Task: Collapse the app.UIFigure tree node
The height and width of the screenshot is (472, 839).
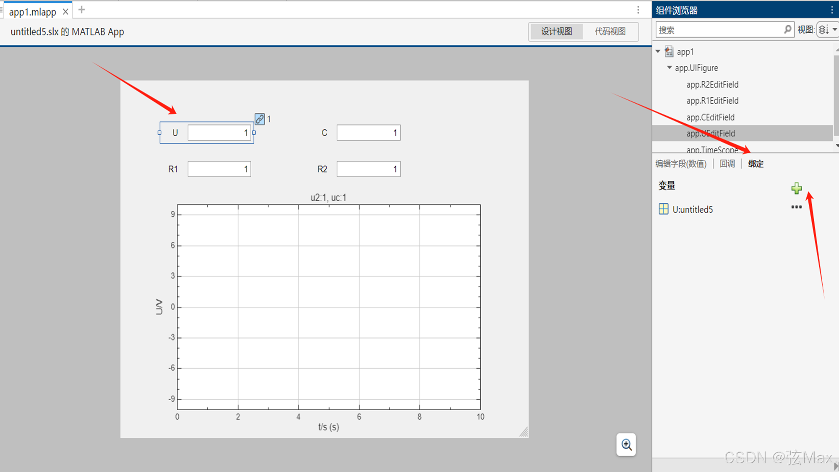Action: pyautogui.click(x=669, y=68)
